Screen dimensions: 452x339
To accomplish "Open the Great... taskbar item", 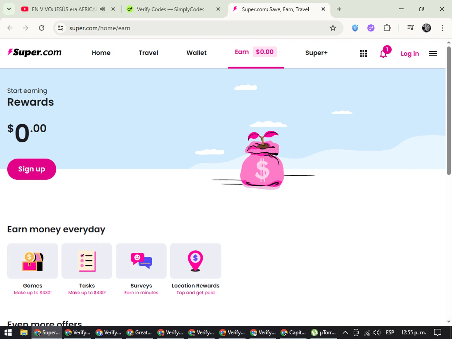I will click(140, 332).
